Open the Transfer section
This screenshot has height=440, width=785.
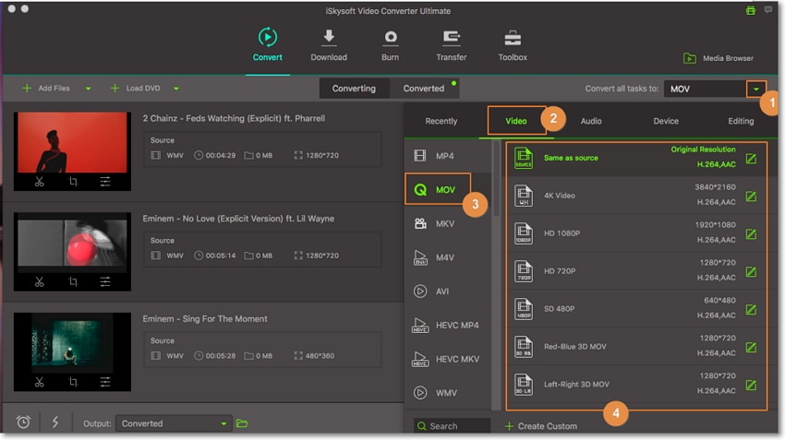[x=451, y=44]
